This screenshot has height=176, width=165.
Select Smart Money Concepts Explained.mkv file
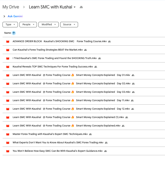click(66, 126)
